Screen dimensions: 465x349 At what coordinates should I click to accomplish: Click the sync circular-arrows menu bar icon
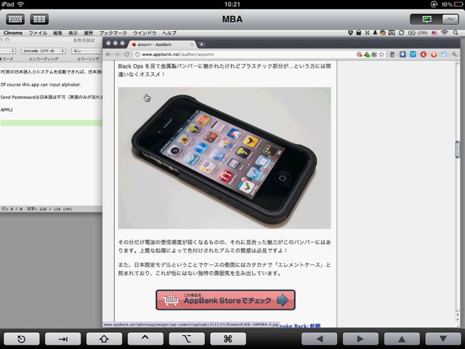point(401,33)
